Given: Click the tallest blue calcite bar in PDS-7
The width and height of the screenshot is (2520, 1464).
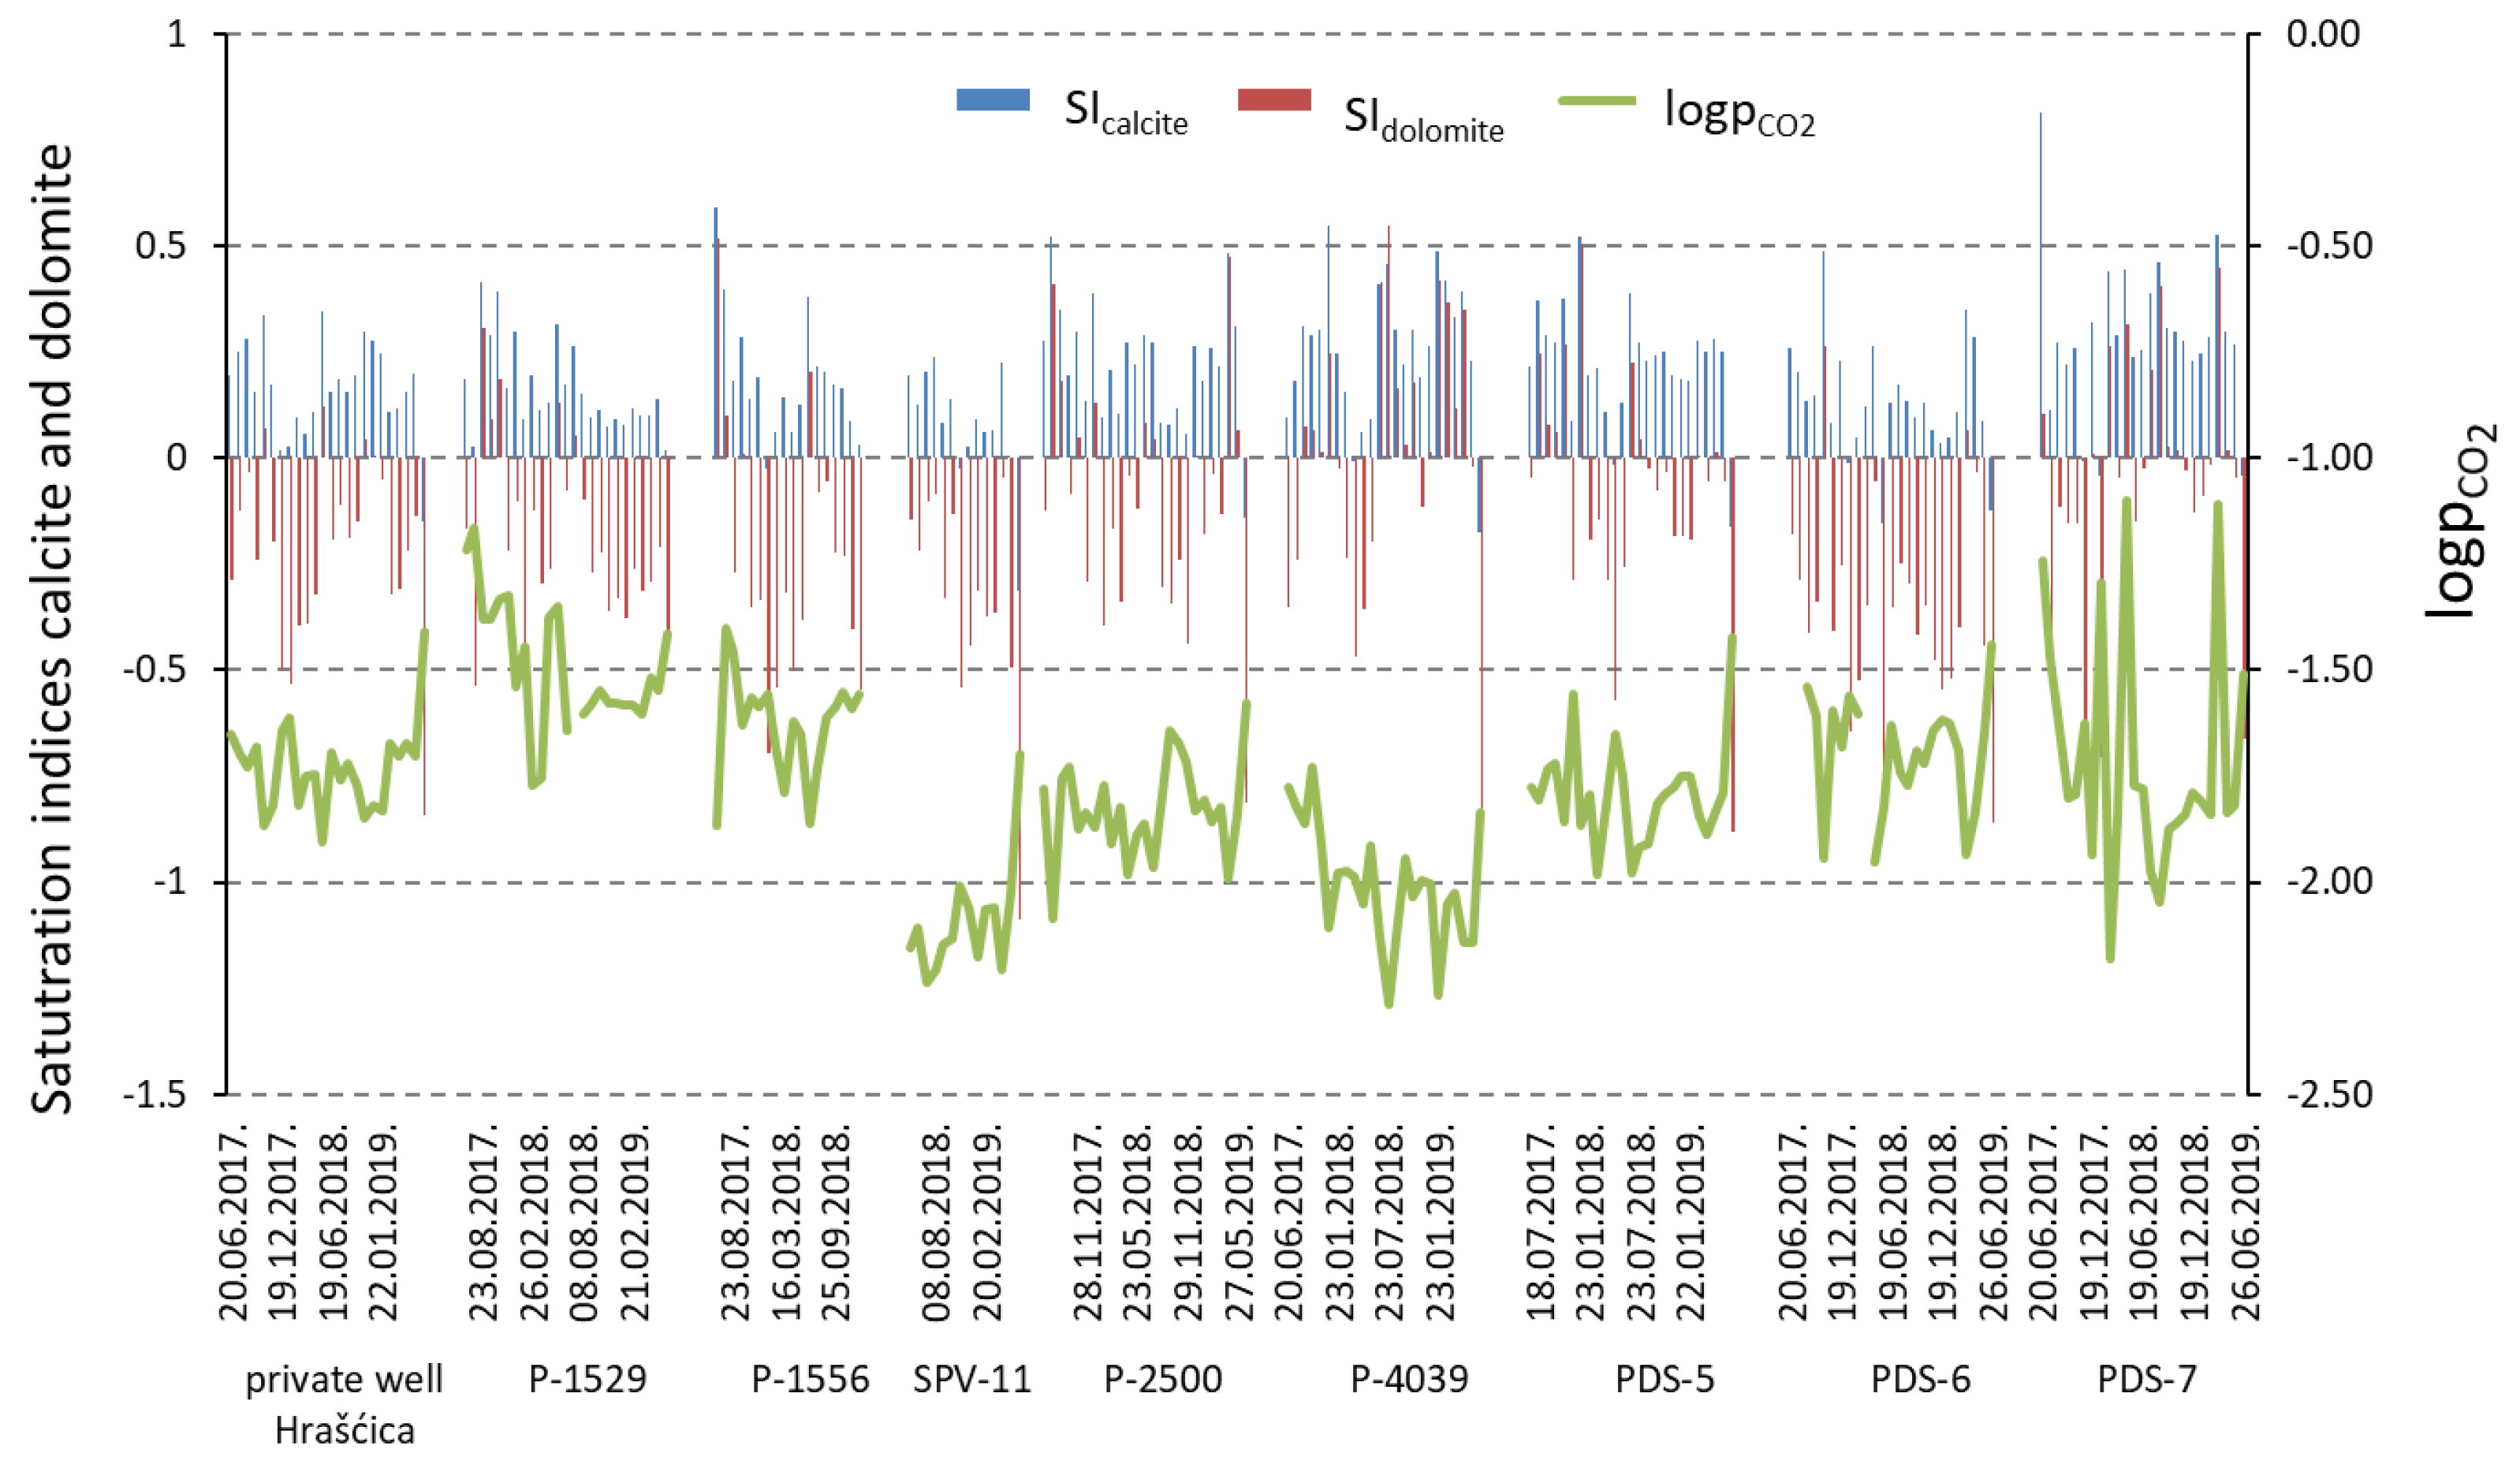Looking at the screenshot, I should 2040,285.
